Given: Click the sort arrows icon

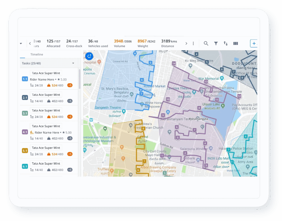Looking at the screenshot, I should (226, 43).
